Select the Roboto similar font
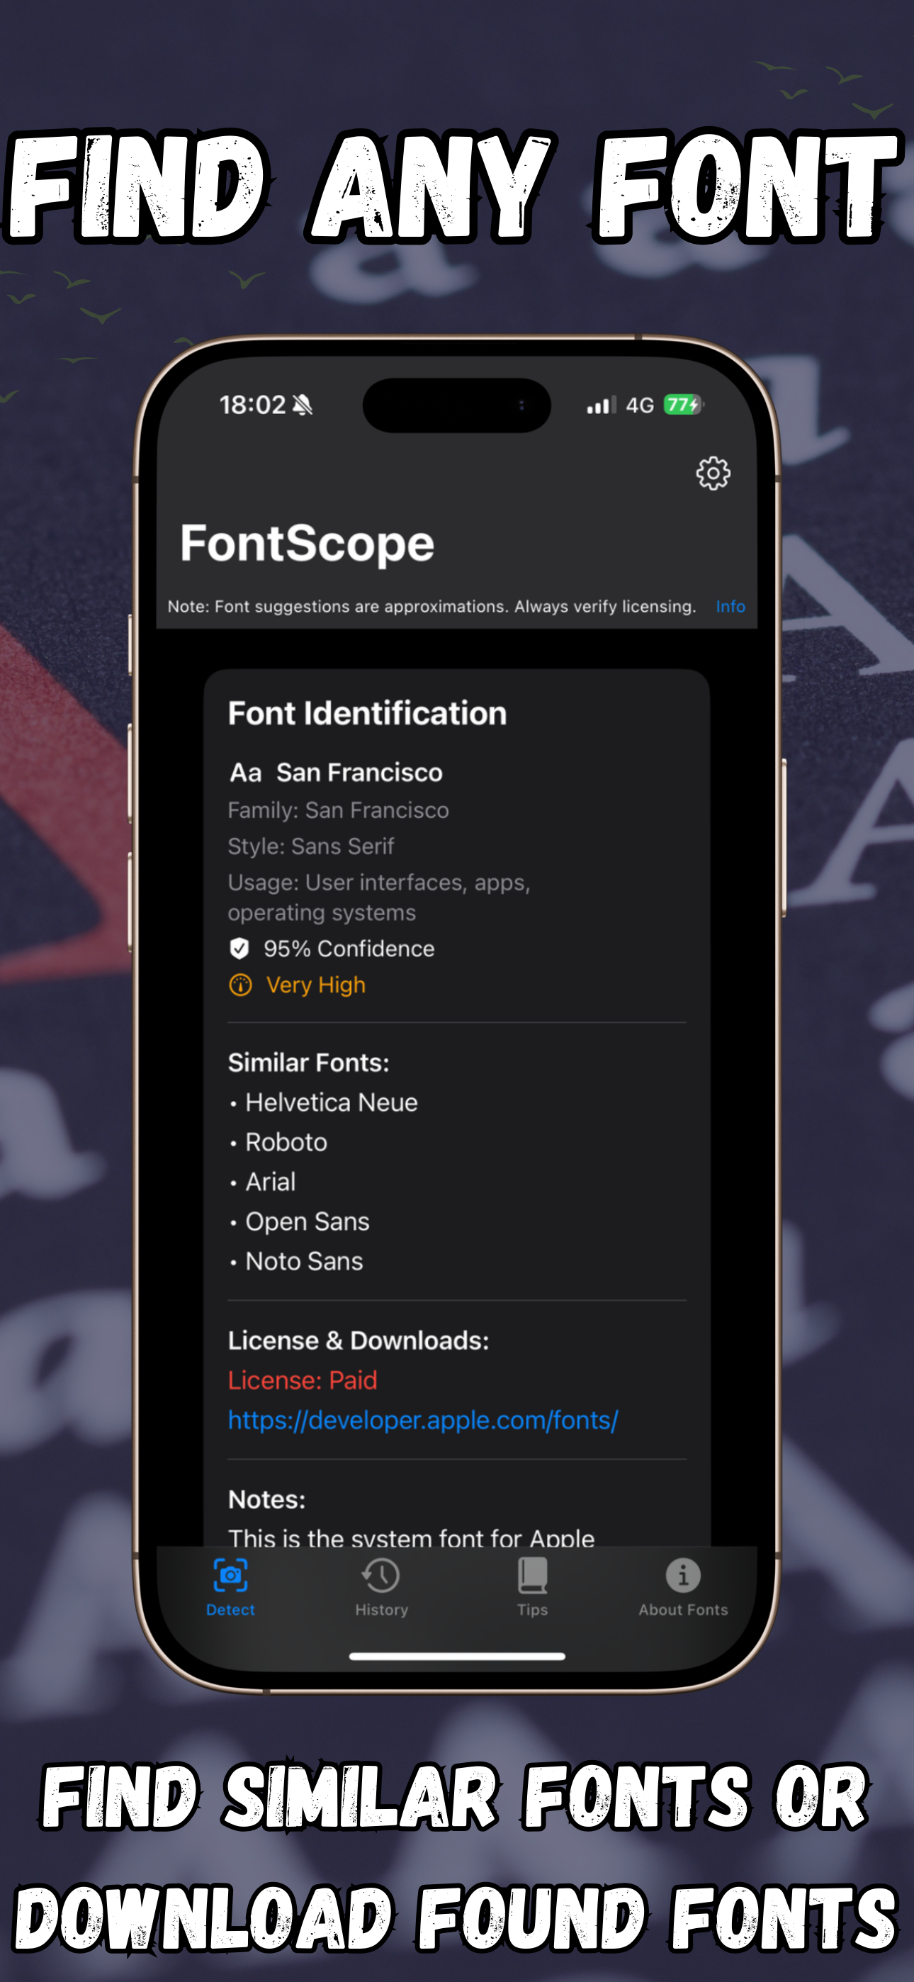Screen dimensions: 914x1982 pyautogui.click(x=286, y=1142)
